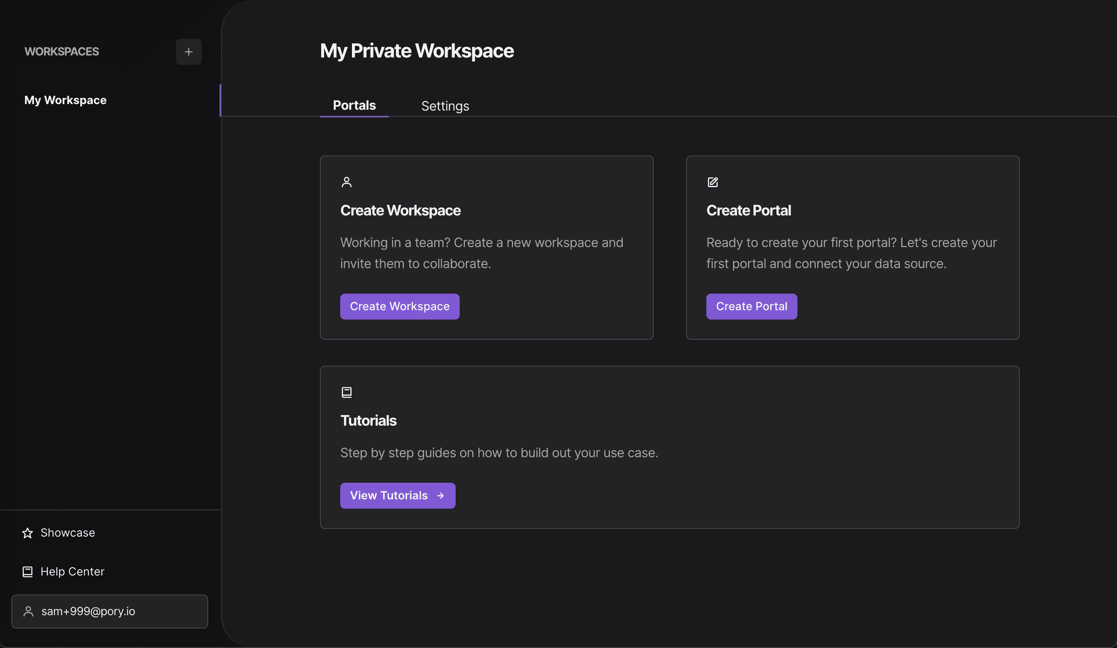This screenshot has height=648, width=1117.
Task: Select the Portals tab
Action: (354, 105)
